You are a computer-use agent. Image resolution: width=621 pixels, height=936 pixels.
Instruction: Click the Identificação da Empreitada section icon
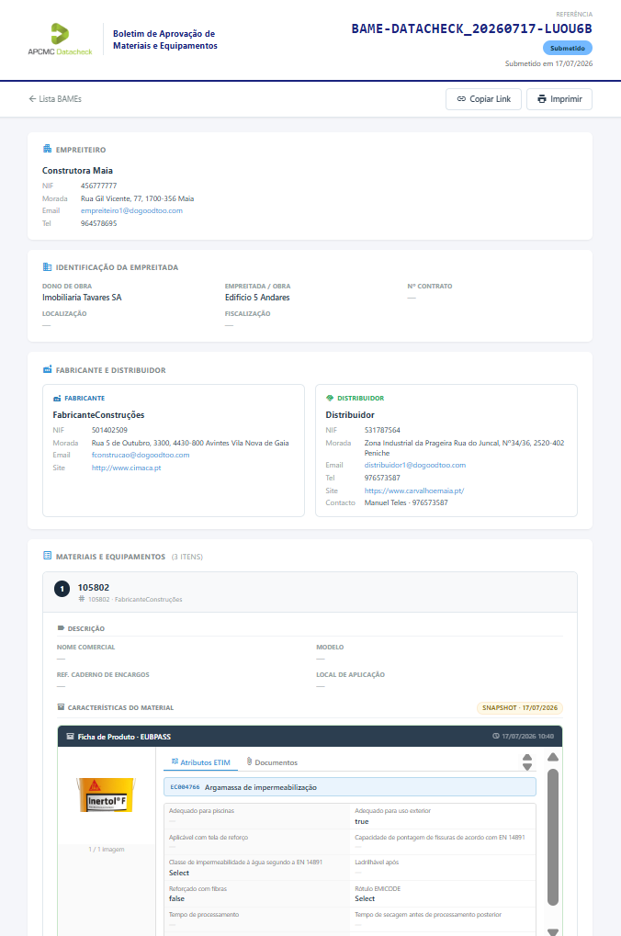tap(47, 266)
